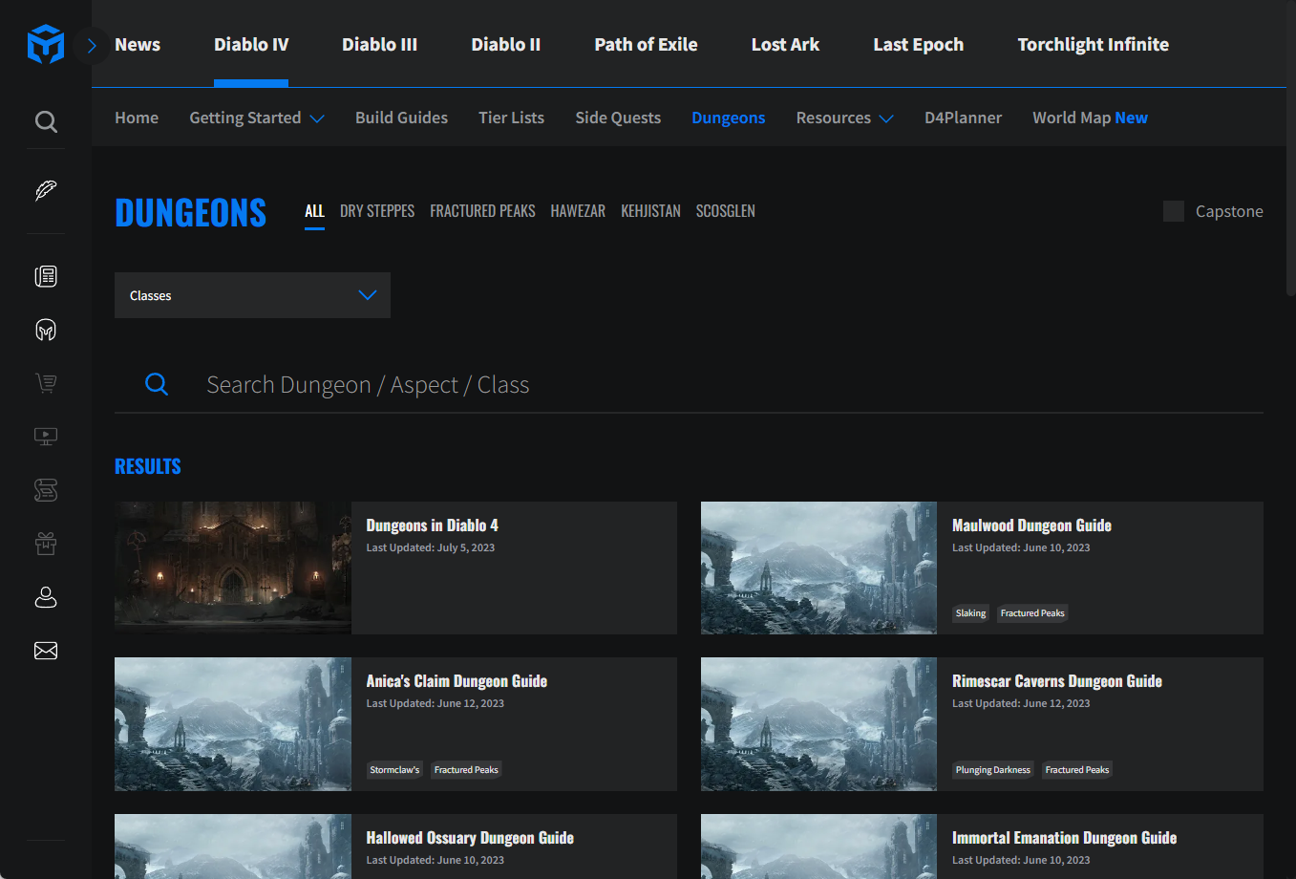Image resolution: width=1296 pixels, height=879 pixels.
Task: Click the feather quill sidebar icon
Action: click(x=46, y=190)
